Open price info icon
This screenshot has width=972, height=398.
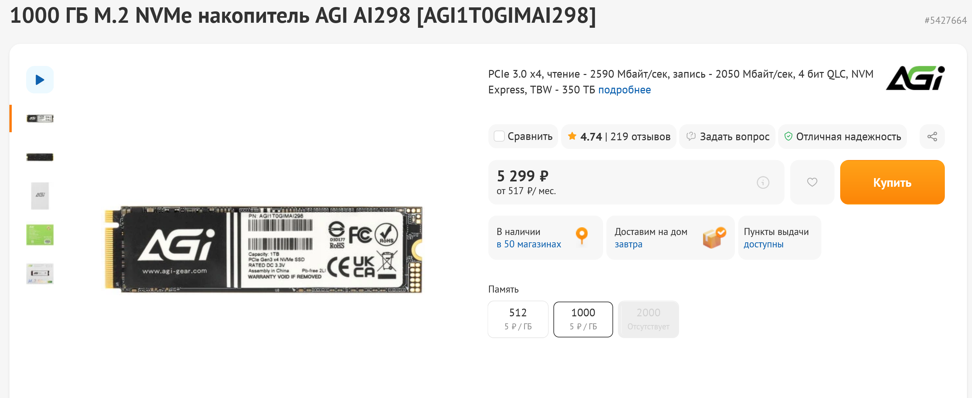pyautogui.click(x=763, y=182)
